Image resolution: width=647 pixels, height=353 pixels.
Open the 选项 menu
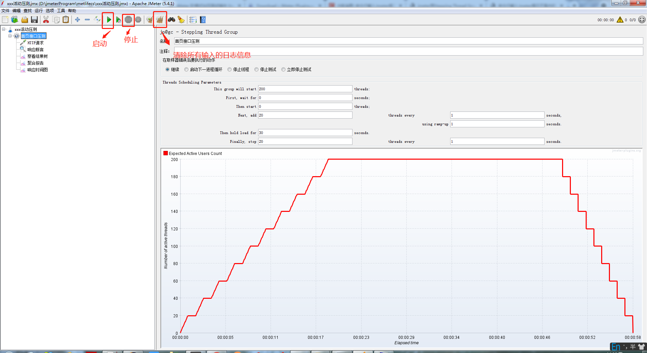coord(50,10)
